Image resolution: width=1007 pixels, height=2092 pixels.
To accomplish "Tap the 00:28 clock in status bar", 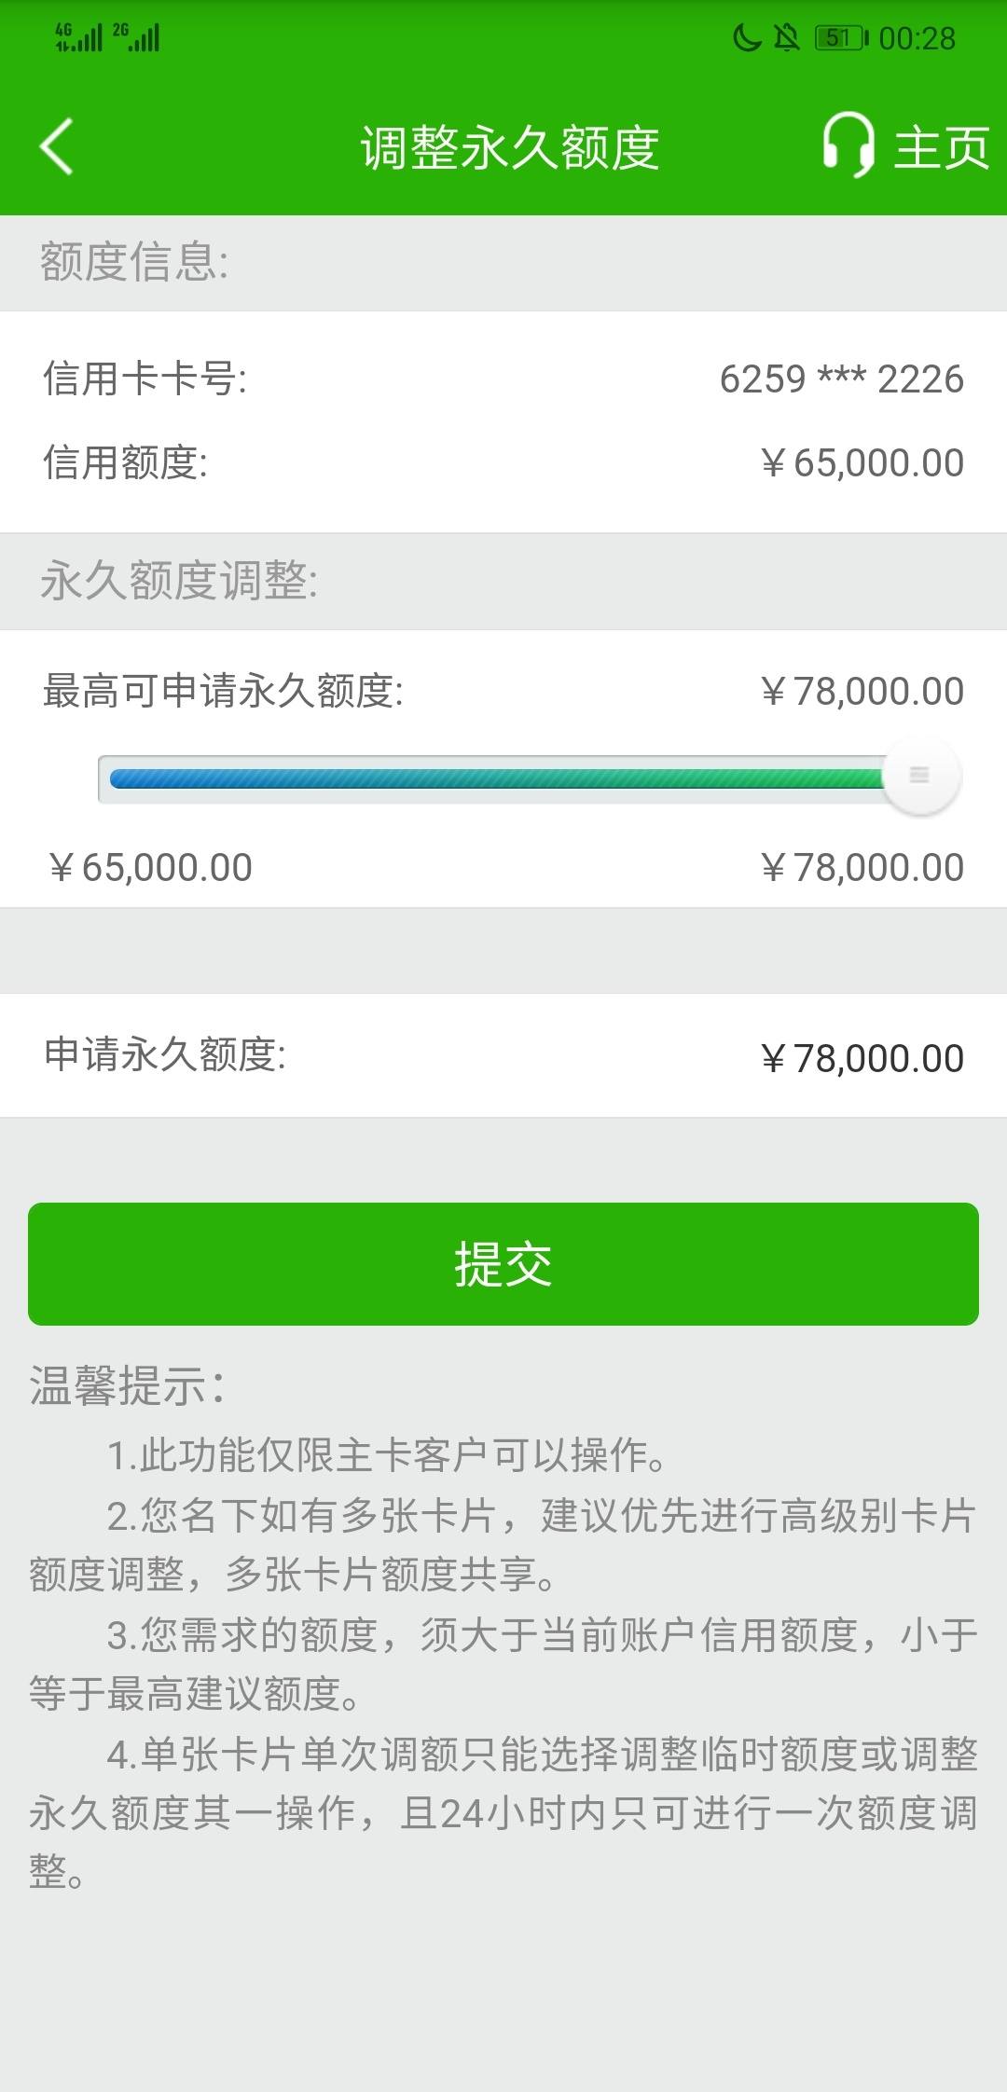I will 917,38.
